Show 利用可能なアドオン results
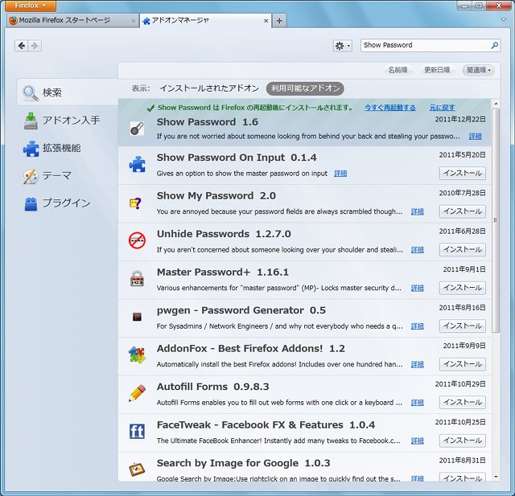Screen dimensions: 515x496 [x=305, y=88]
